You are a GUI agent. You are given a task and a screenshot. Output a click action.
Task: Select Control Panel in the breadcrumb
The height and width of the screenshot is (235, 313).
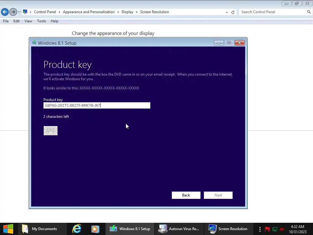pyautogui.click(x=45, y=12)
